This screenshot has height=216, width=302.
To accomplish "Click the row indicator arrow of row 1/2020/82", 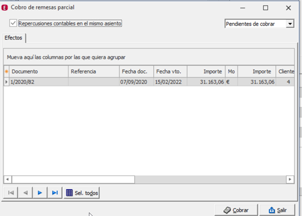I will coord(6,82).
